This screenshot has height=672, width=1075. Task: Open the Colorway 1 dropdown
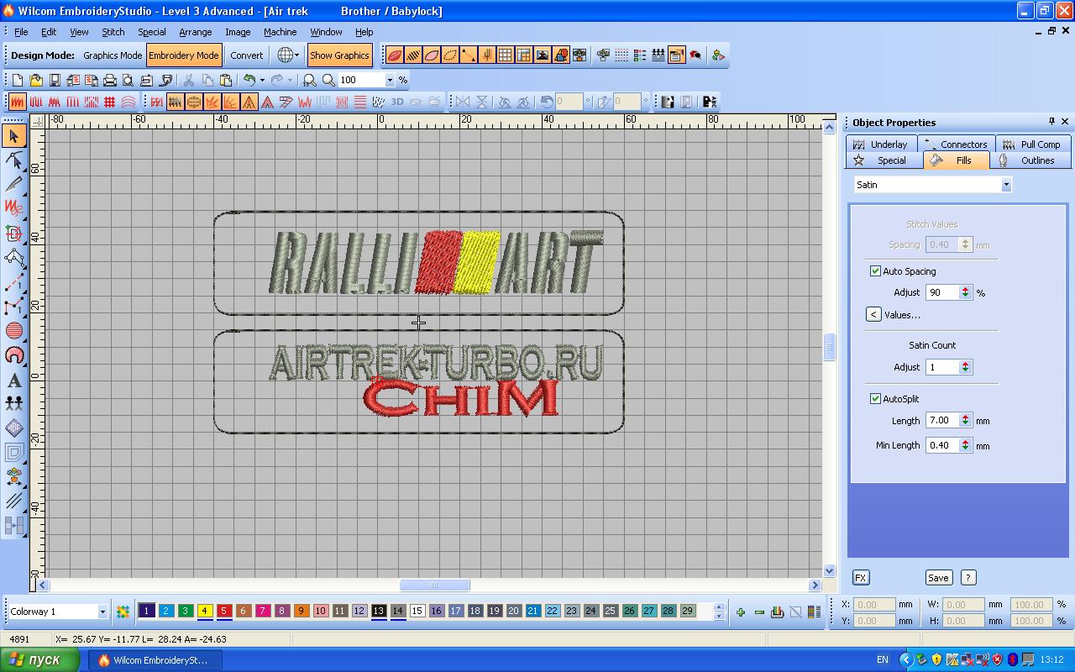pos(102,612)
